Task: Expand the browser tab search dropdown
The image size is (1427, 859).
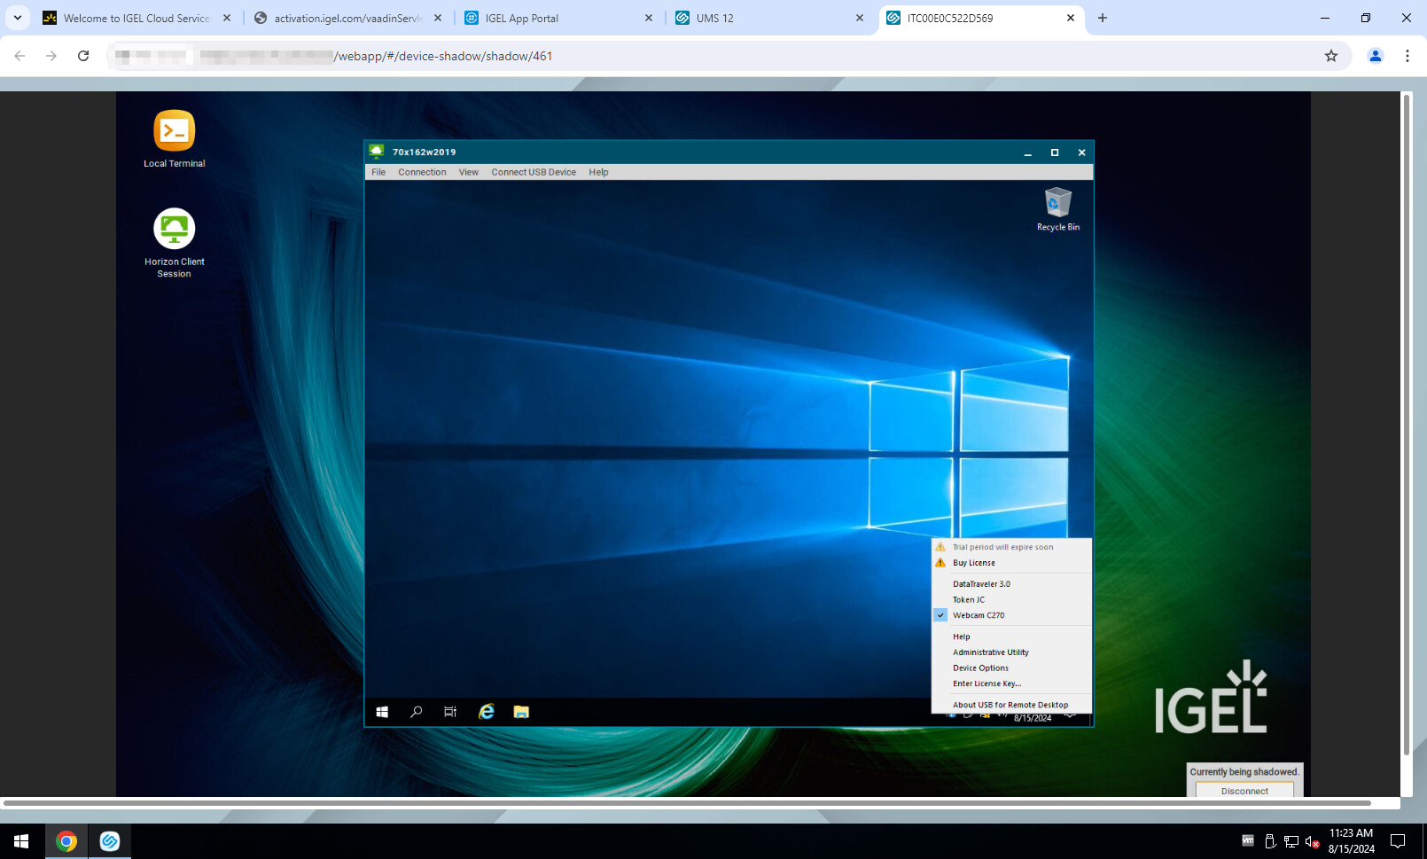Action: [18, 18]
